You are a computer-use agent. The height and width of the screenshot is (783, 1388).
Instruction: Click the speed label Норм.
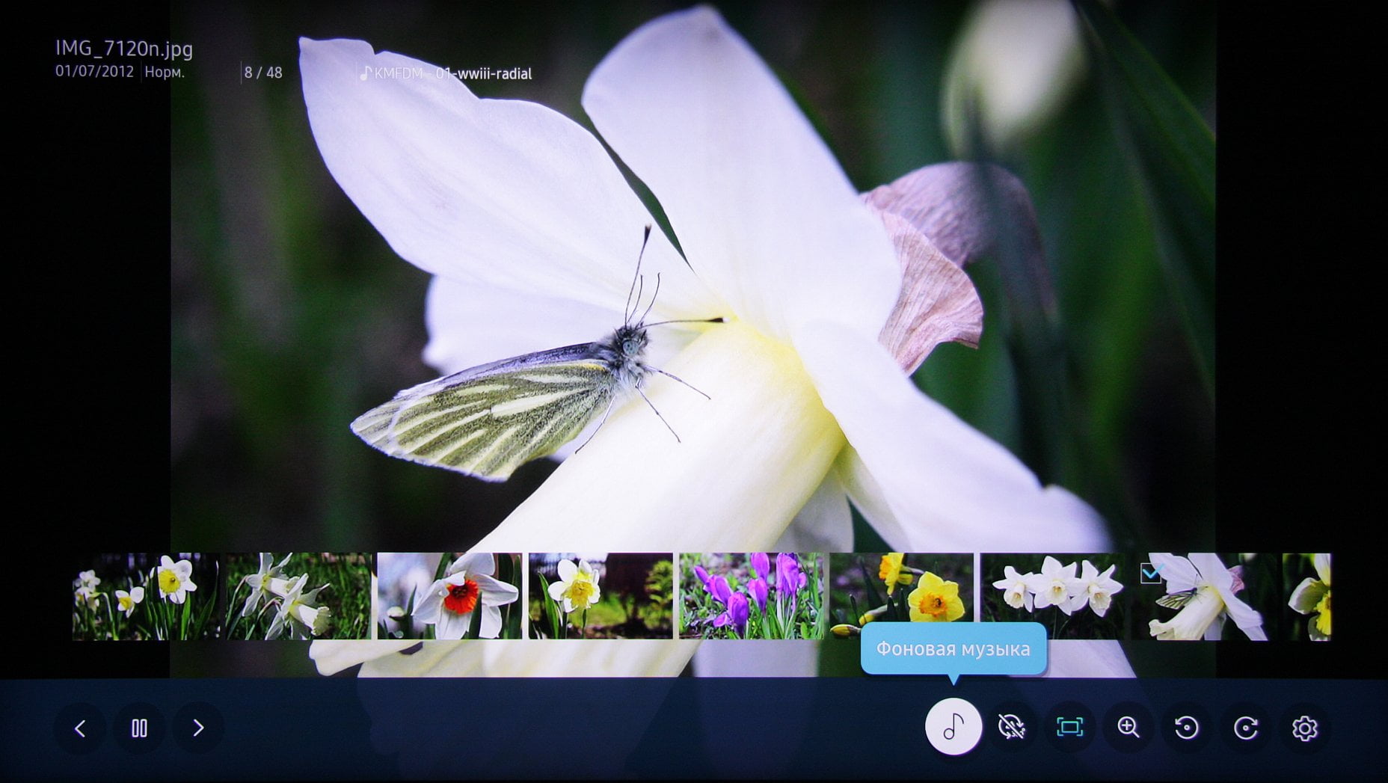tap(165, 73)
